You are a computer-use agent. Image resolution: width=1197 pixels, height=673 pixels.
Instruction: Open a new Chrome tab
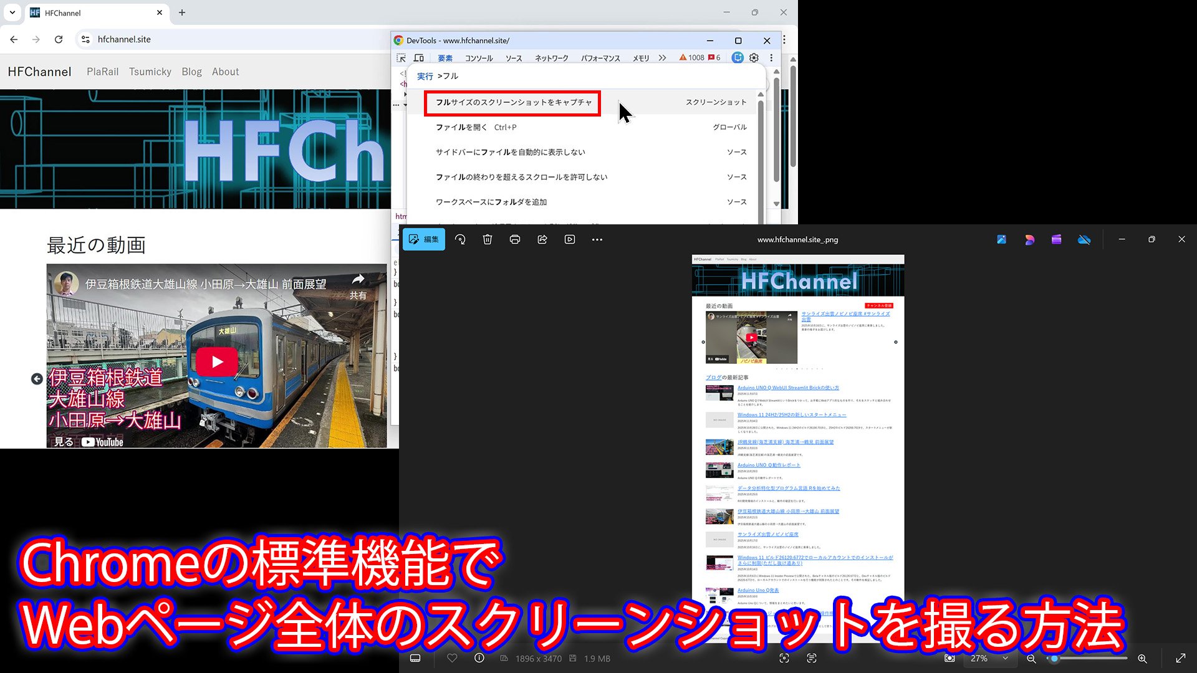click(x=182, y=12)
